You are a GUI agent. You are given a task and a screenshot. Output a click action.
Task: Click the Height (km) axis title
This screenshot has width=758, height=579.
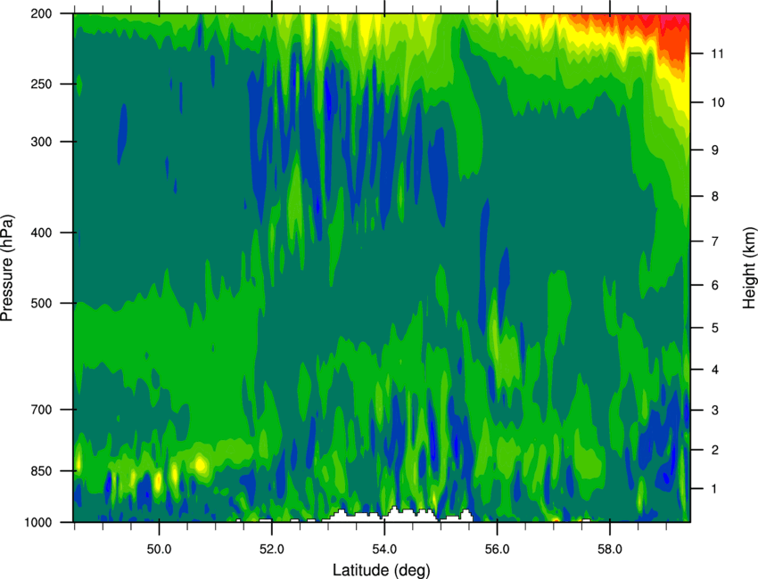pyautogui.click(x=749, y=268)
